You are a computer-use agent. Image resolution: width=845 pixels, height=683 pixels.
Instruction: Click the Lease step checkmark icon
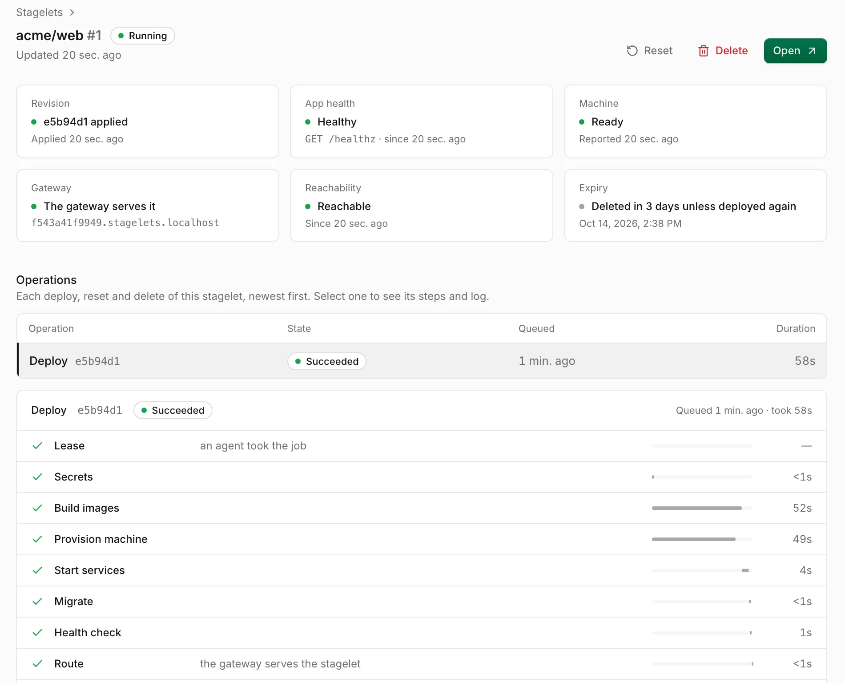(37, 446)
